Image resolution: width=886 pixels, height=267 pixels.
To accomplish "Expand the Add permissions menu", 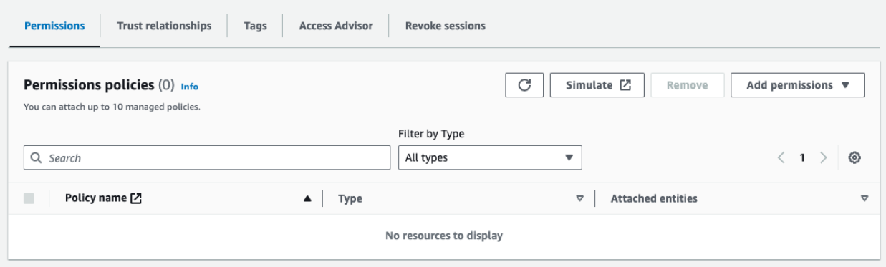I will [x=797, y=85].
